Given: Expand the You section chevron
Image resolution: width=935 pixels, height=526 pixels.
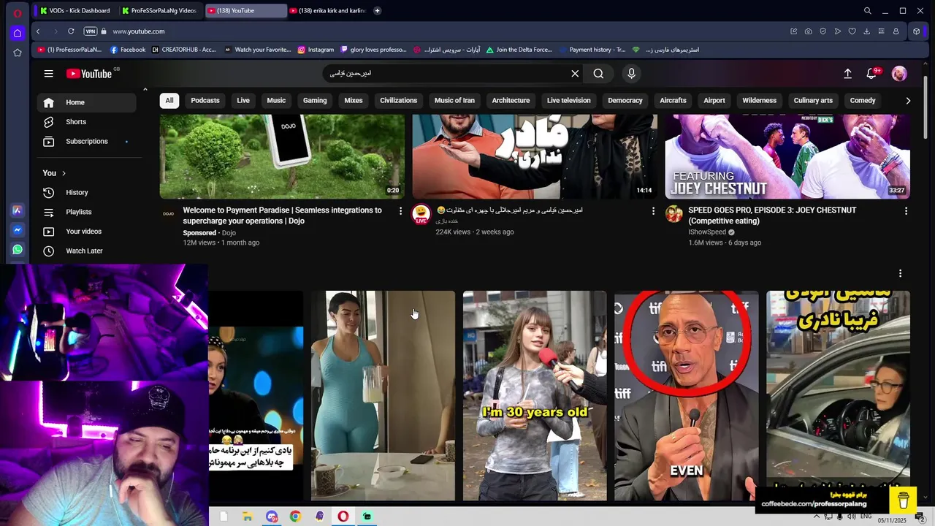Looking at the screenshot, I should 64,173.
